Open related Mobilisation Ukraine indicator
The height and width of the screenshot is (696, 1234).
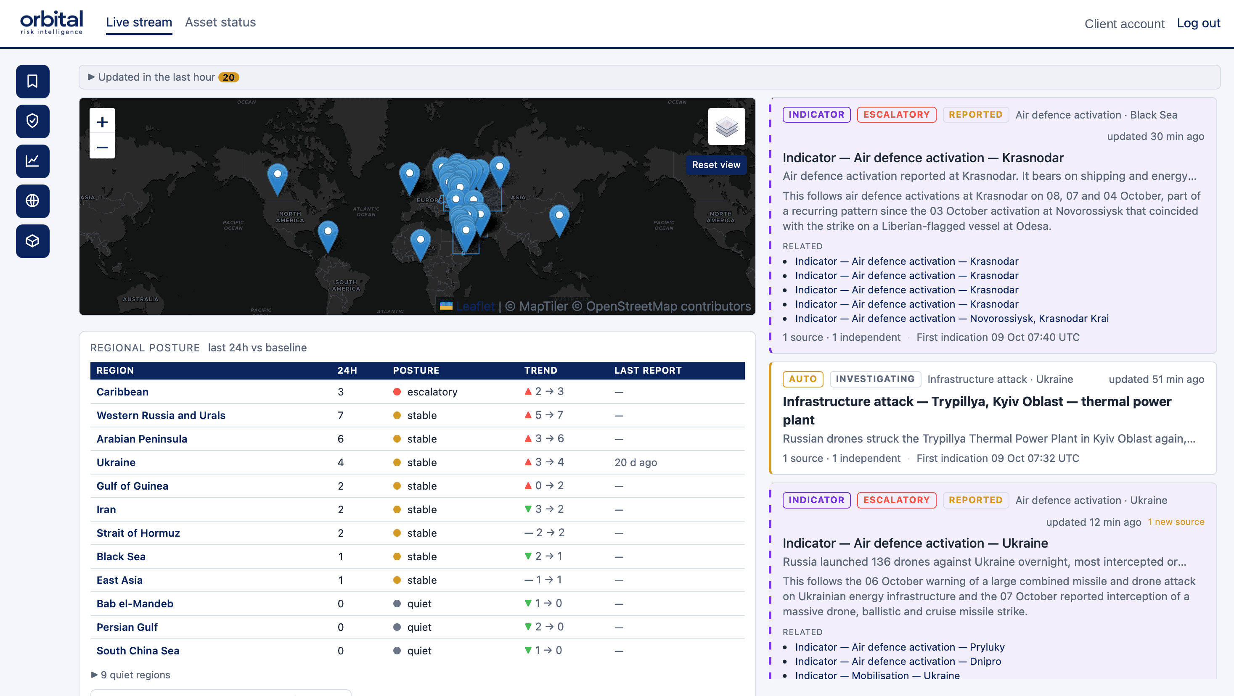[x=877, y=675]
